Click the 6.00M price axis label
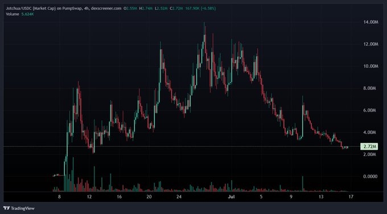Image resolution: width=387 pixels, height=214 pixels. coord(370,110)
